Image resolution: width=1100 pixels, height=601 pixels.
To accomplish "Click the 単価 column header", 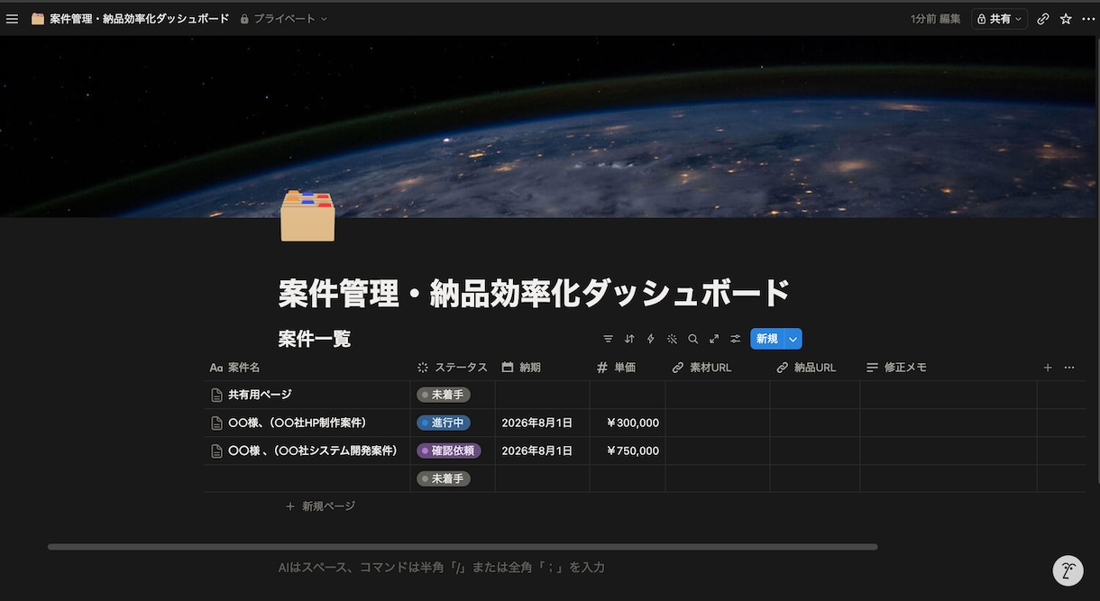I will pyautogui.click(x=628, y=368).
